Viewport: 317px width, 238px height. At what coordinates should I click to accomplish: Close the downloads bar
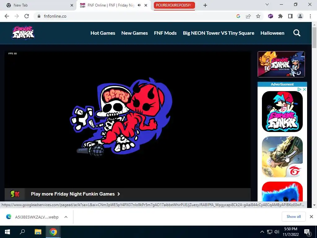311,217
